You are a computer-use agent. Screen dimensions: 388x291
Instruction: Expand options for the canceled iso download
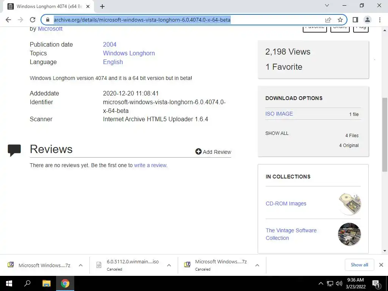169,265
